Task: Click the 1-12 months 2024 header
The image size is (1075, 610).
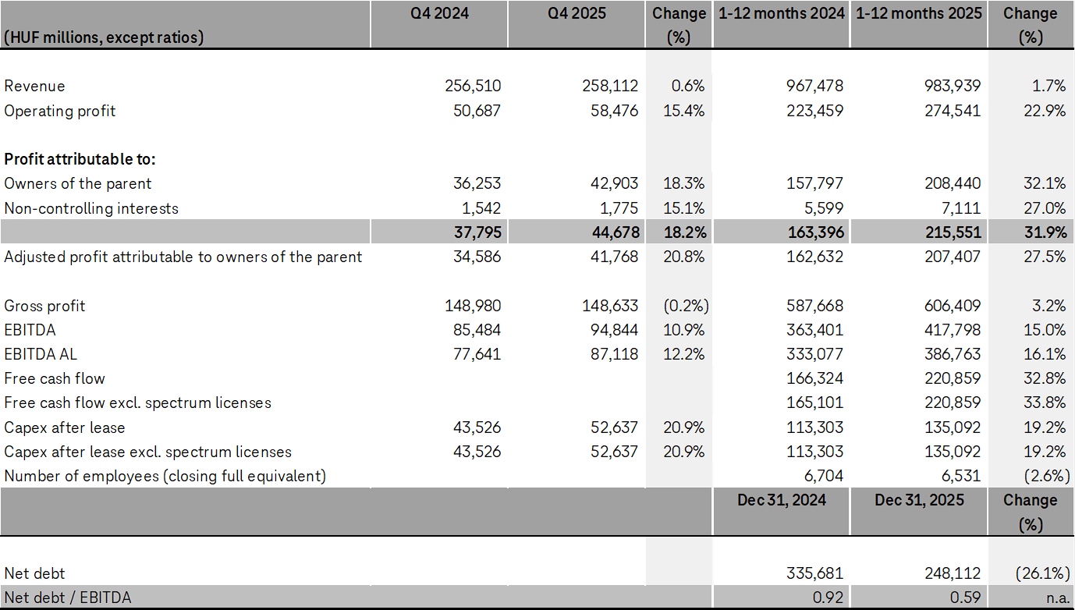Action: pyautogui.click(x=780, y=13)
